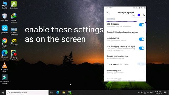The width and height of the screenshot is (169, 95).
Task: Tap Revoke USB debugging authorizations text
Action: (122, 32)
